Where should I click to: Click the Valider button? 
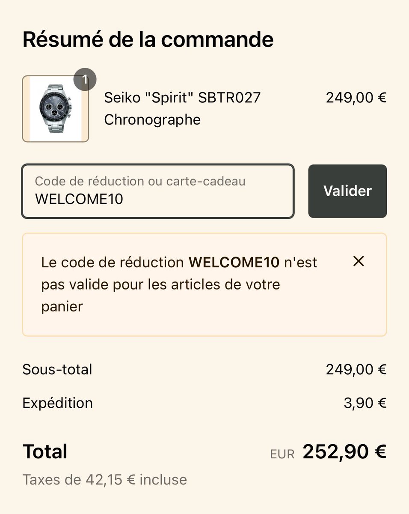347,191
